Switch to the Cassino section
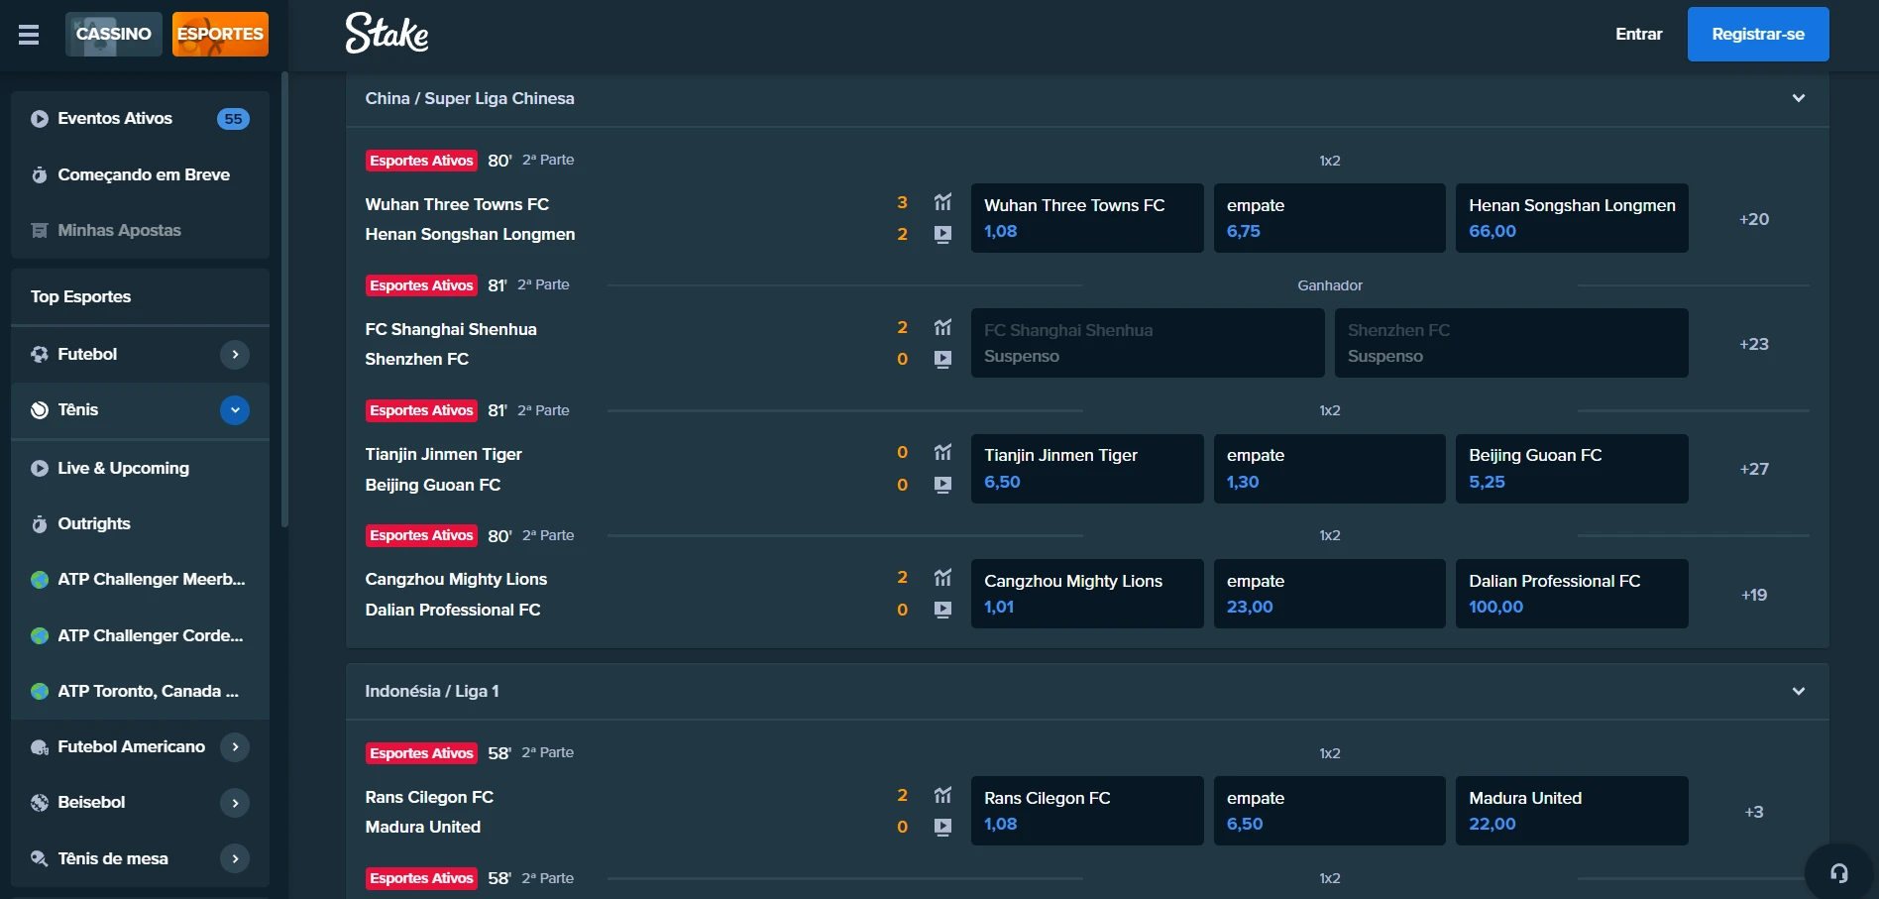This screenshot has height=899, width=1879. (114, 34)
